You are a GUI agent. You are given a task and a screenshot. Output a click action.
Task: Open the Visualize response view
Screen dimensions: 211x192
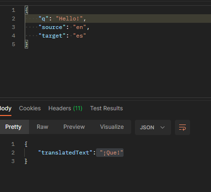tap(112, 127)
